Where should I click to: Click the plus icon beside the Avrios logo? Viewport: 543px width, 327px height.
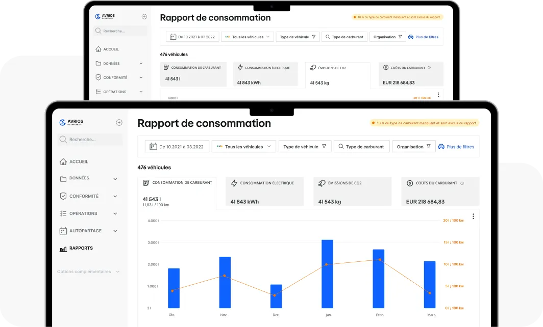(x=119, y=122)
